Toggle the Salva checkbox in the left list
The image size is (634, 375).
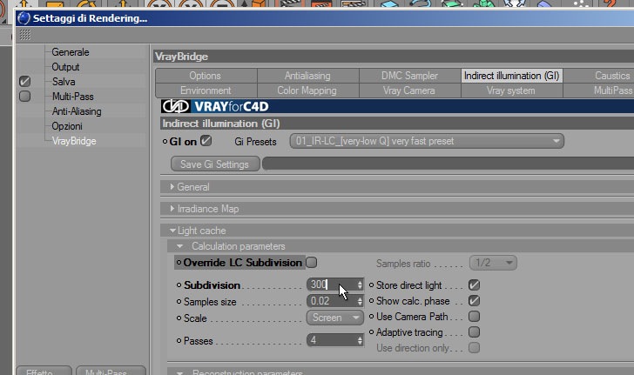tap(24, 81)
